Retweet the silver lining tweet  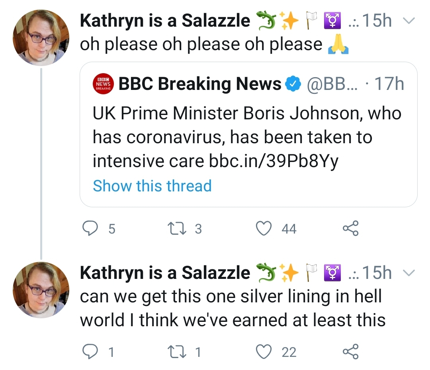pos(177,352)
